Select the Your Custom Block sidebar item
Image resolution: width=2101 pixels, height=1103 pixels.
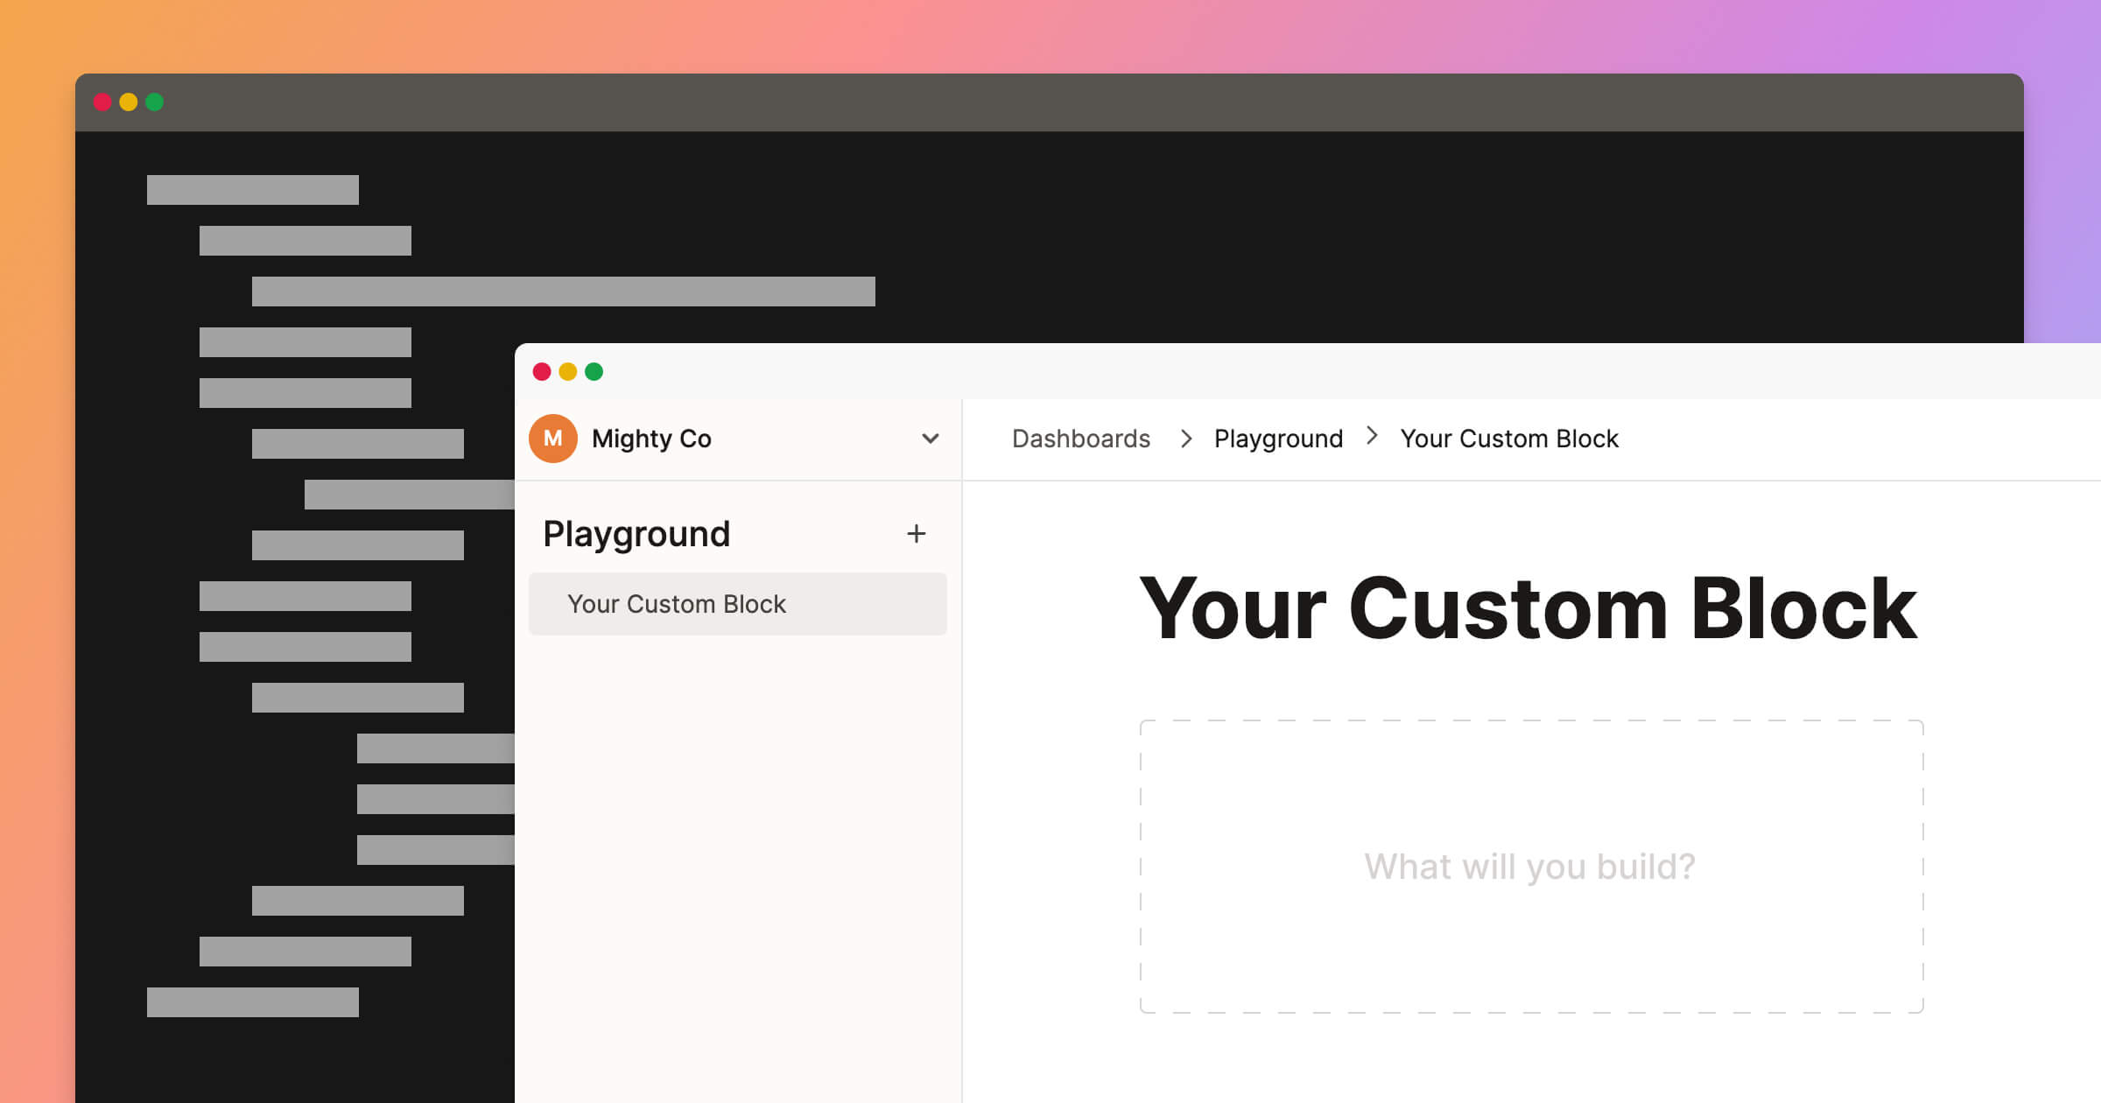pos(736,603)
